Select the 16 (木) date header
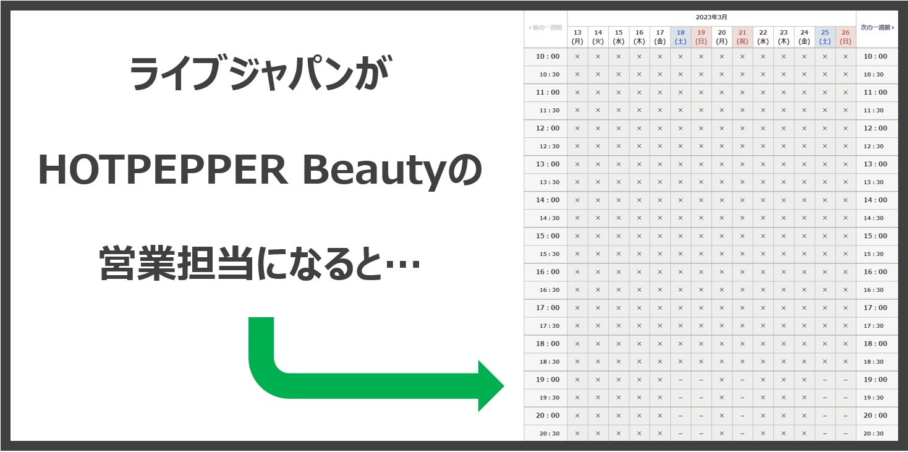The image size is (908, 452). (x=639, y=37)
